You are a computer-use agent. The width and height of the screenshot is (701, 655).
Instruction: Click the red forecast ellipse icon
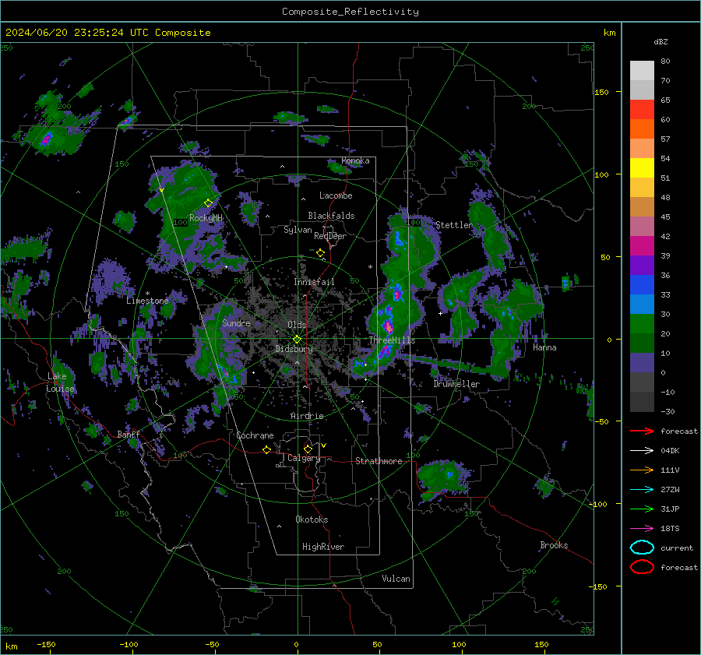click(x=642, y=567)
